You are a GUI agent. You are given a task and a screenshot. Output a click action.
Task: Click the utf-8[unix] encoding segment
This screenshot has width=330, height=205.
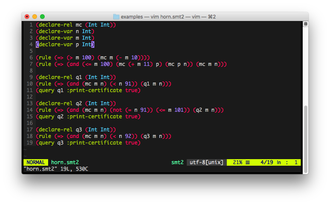pyautogui.click(x=206, y=163)
